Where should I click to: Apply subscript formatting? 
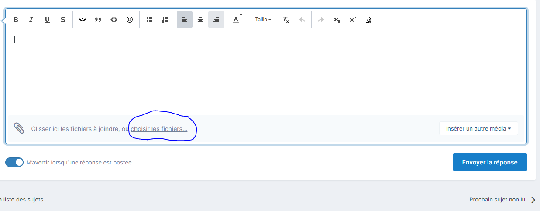[337, 20]
